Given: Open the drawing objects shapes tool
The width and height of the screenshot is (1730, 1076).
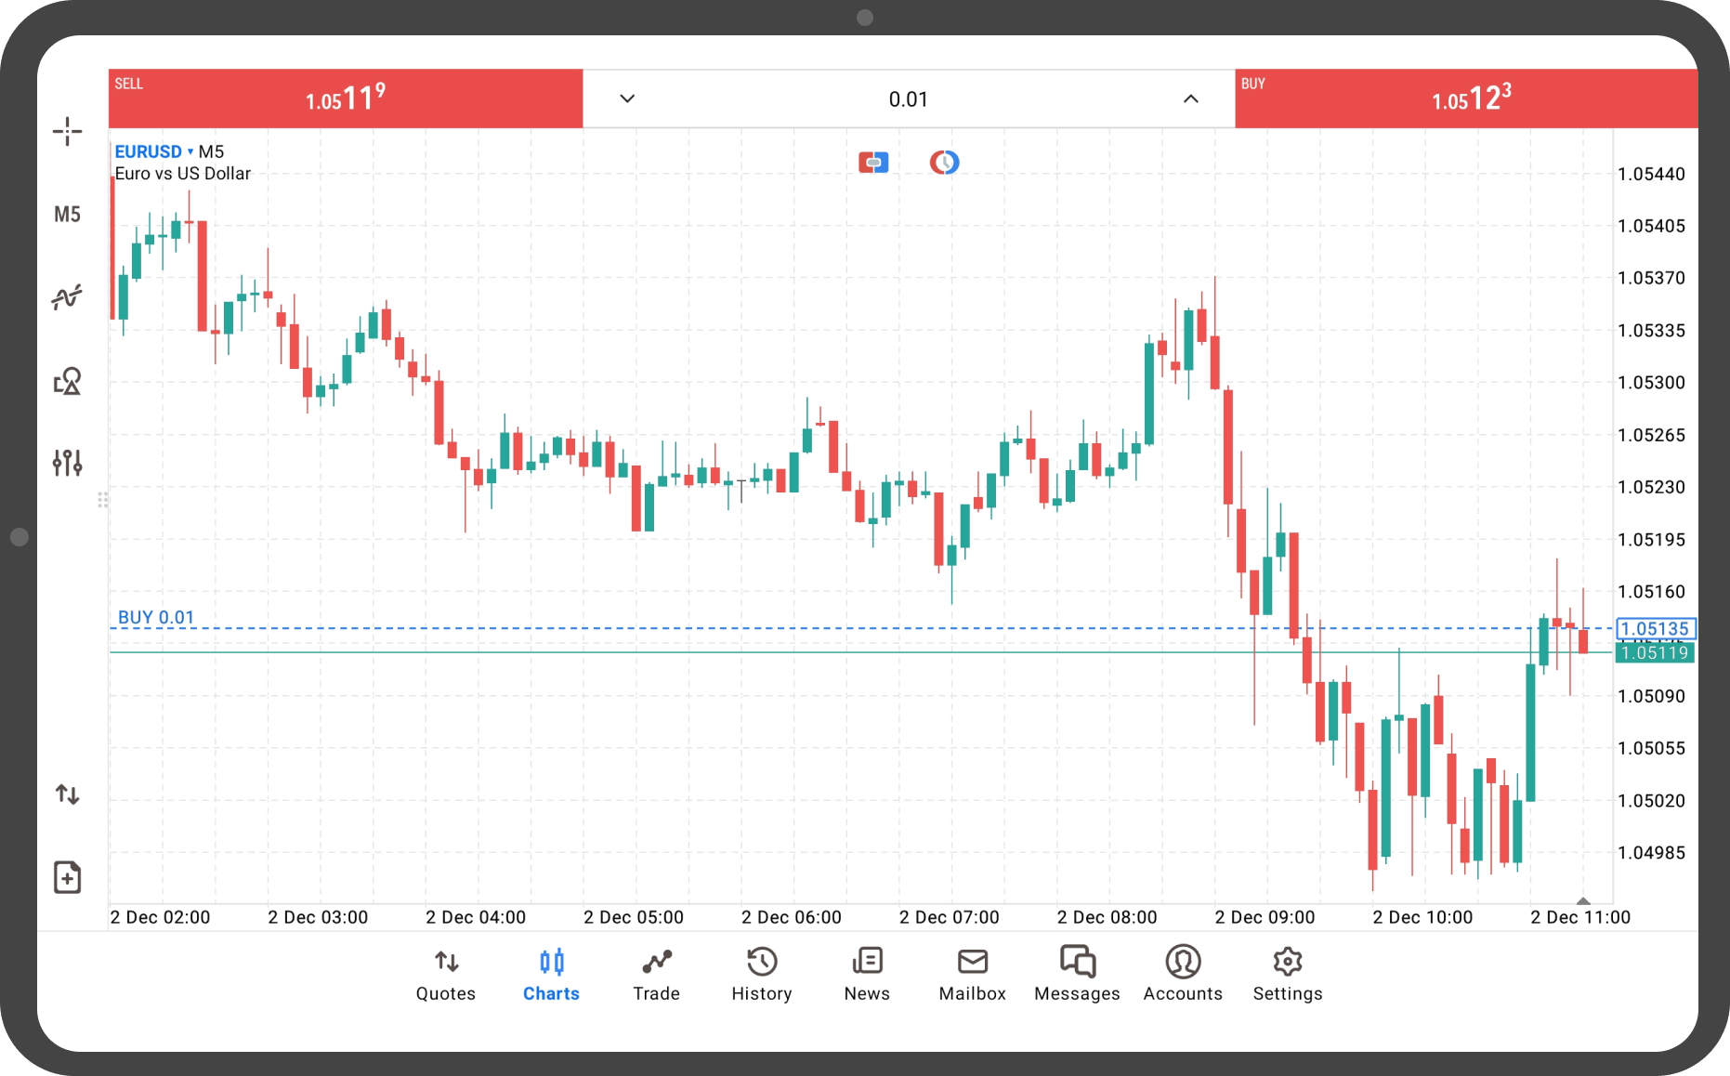Looking at the screenshot, I should pos(67,381).
